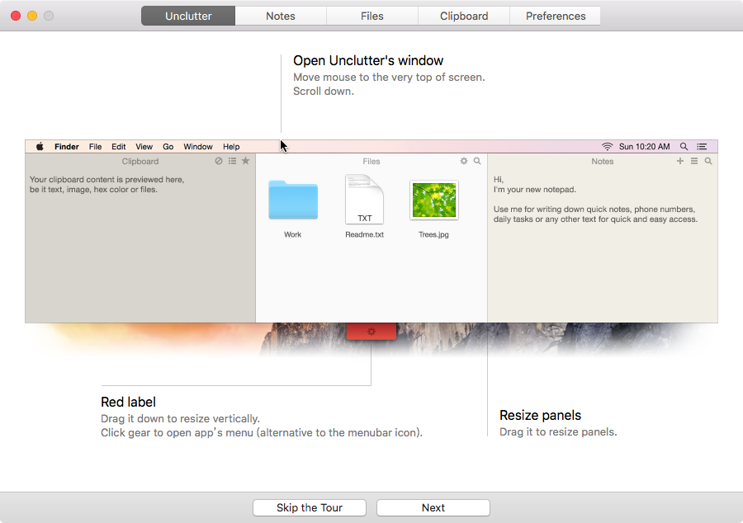Image resolution: width=743 pixels, height=523 pixels.
Task: Click the 'Resize panels' heading
Action: [540, 415]
